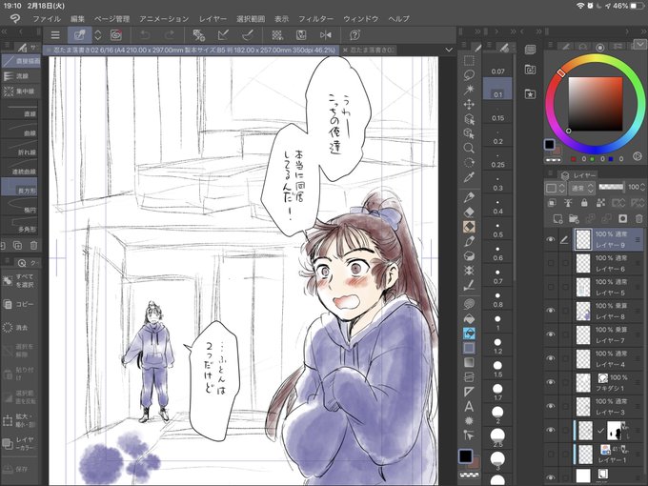Select the highlighted eraser tool
648x486 pixels.
click(x=469, y=227)
